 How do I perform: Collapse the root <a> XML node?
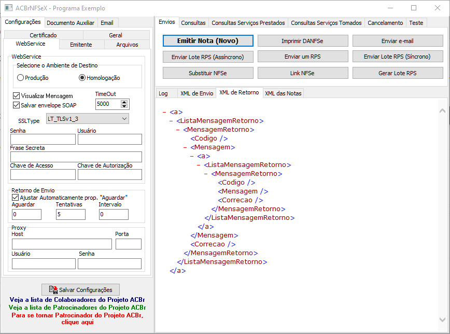164,112
